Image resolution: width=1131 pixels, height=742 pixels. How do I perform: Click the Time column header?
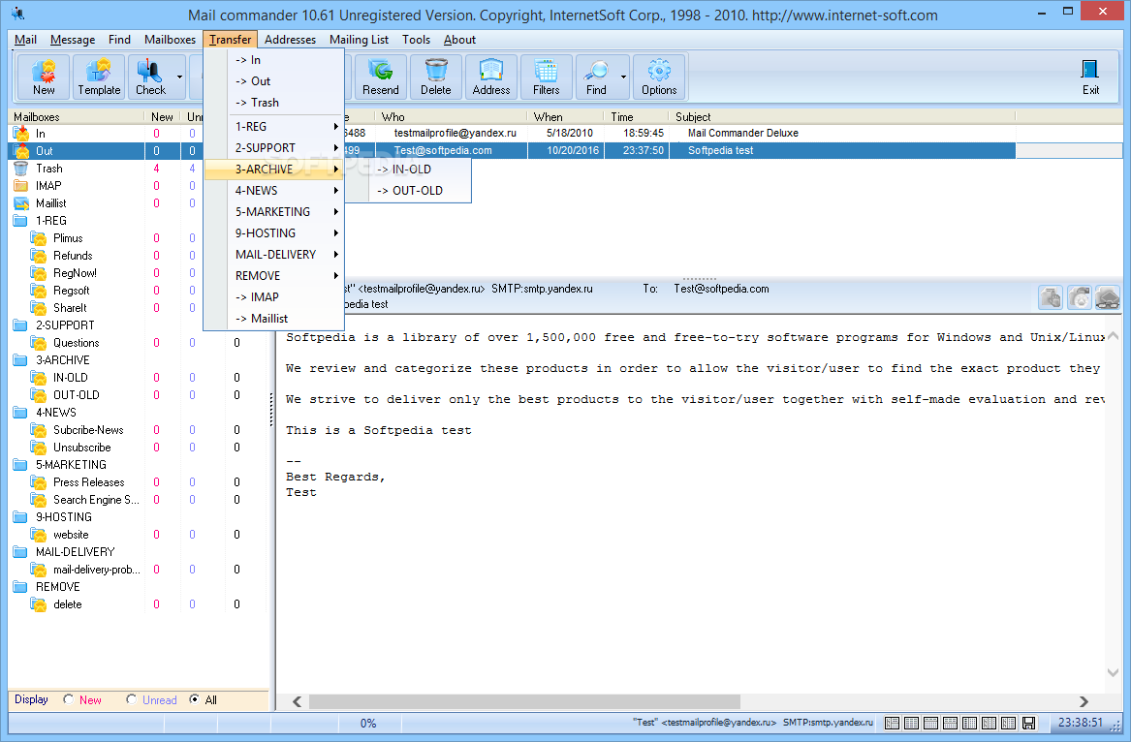point(637,117)
